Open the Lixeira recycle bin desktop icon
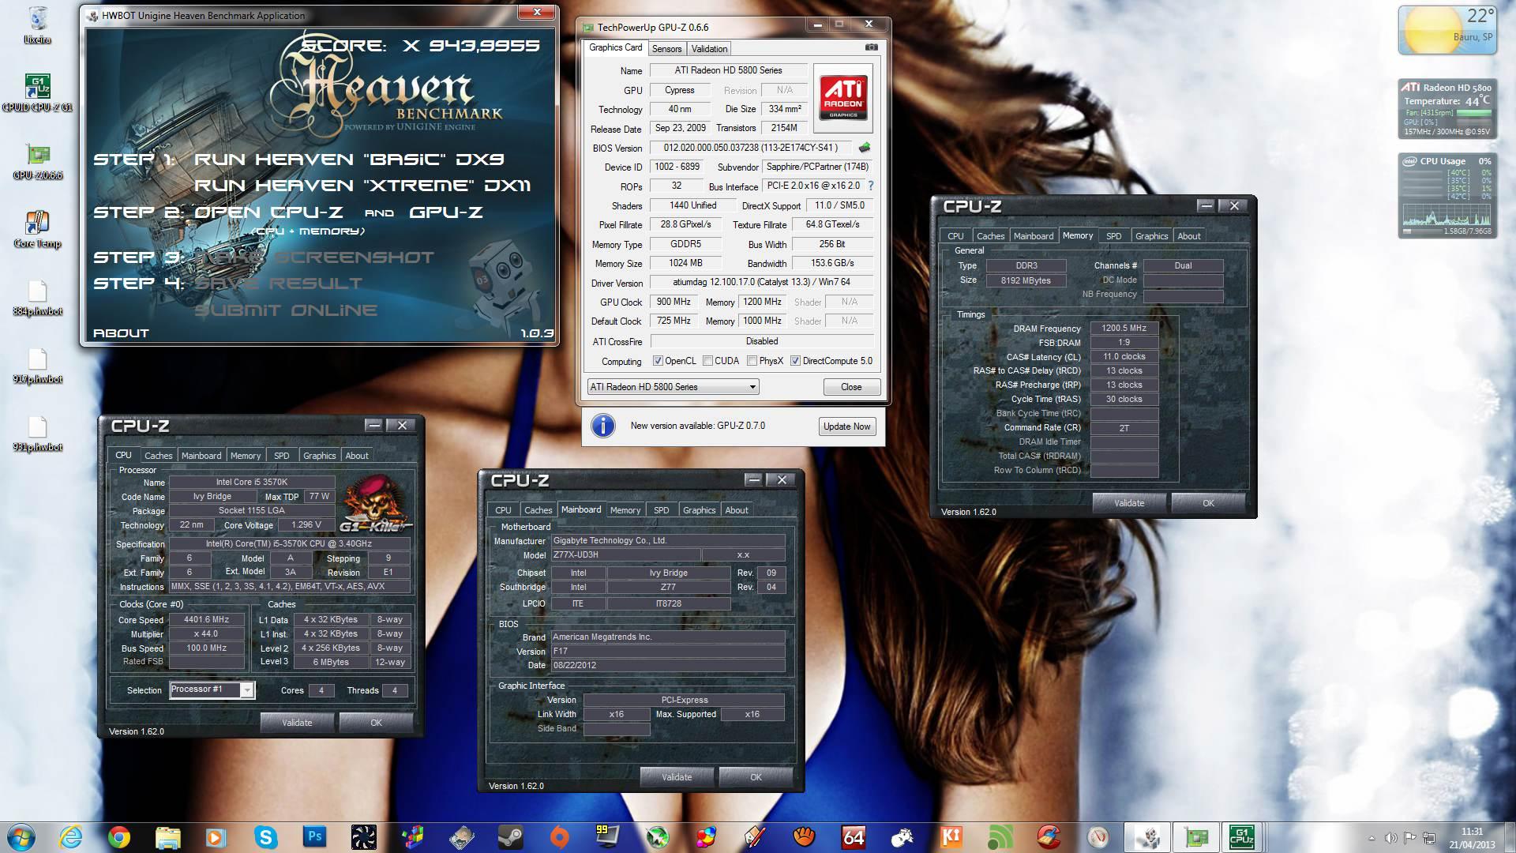 pos(37,24)
